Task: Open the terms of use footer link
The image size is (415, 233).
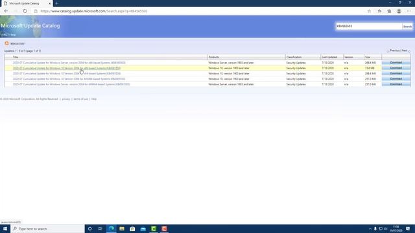Action: click(x=80, y=99)
